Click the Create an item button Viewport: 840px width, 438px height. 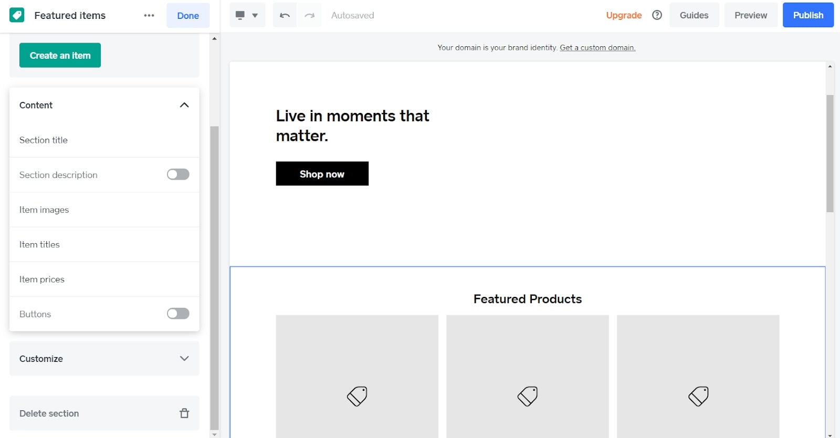click(60, 55)
